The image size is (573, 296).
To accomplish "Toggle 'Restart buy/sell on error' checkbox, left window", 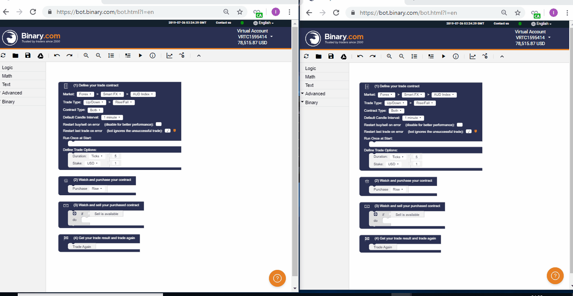I will click(x=159, y=124).
